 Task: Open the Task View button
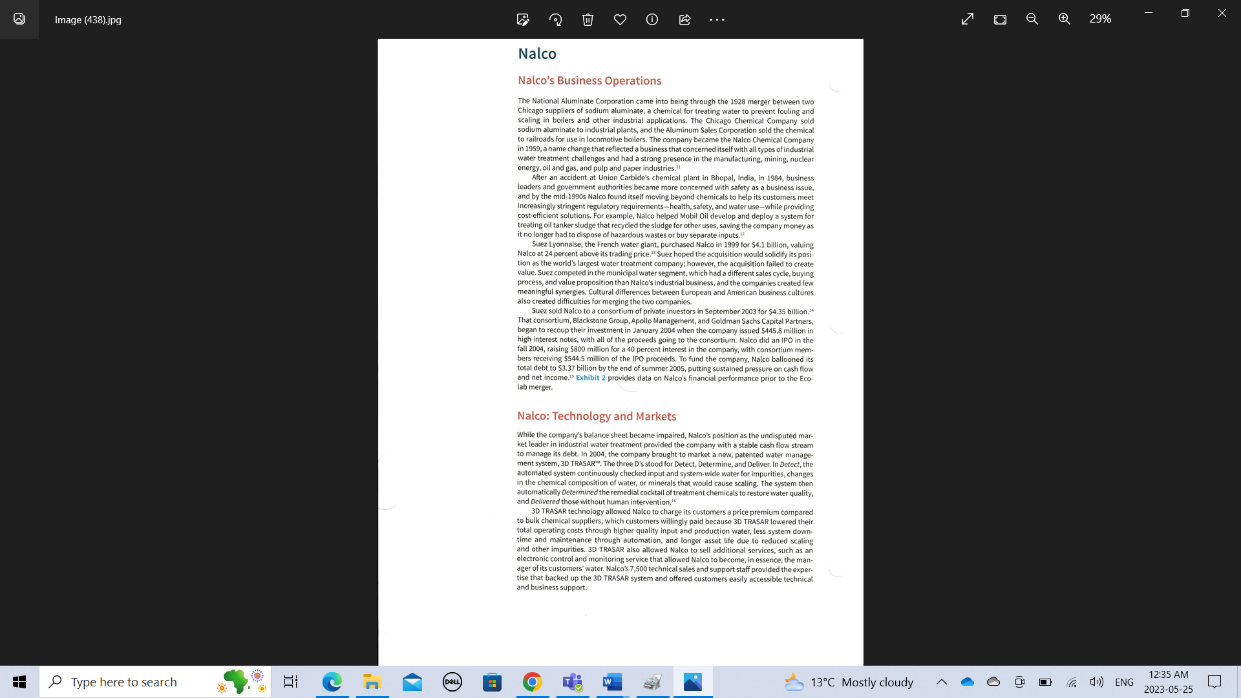pos(291,682)
